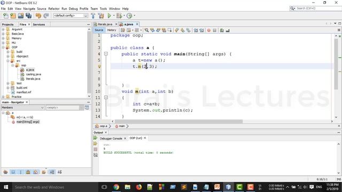Collapse the main method code fold
This screenshot has height=192, width=342.
point(106,54)
